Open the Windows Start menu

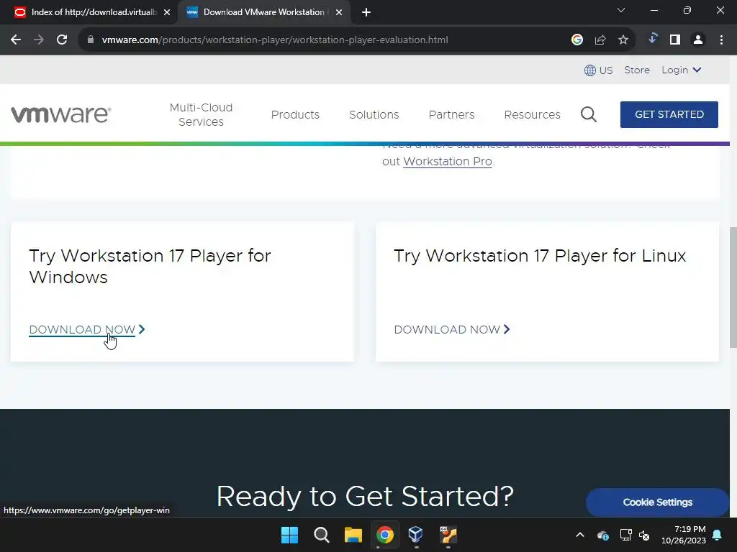(x=289, y=535)
